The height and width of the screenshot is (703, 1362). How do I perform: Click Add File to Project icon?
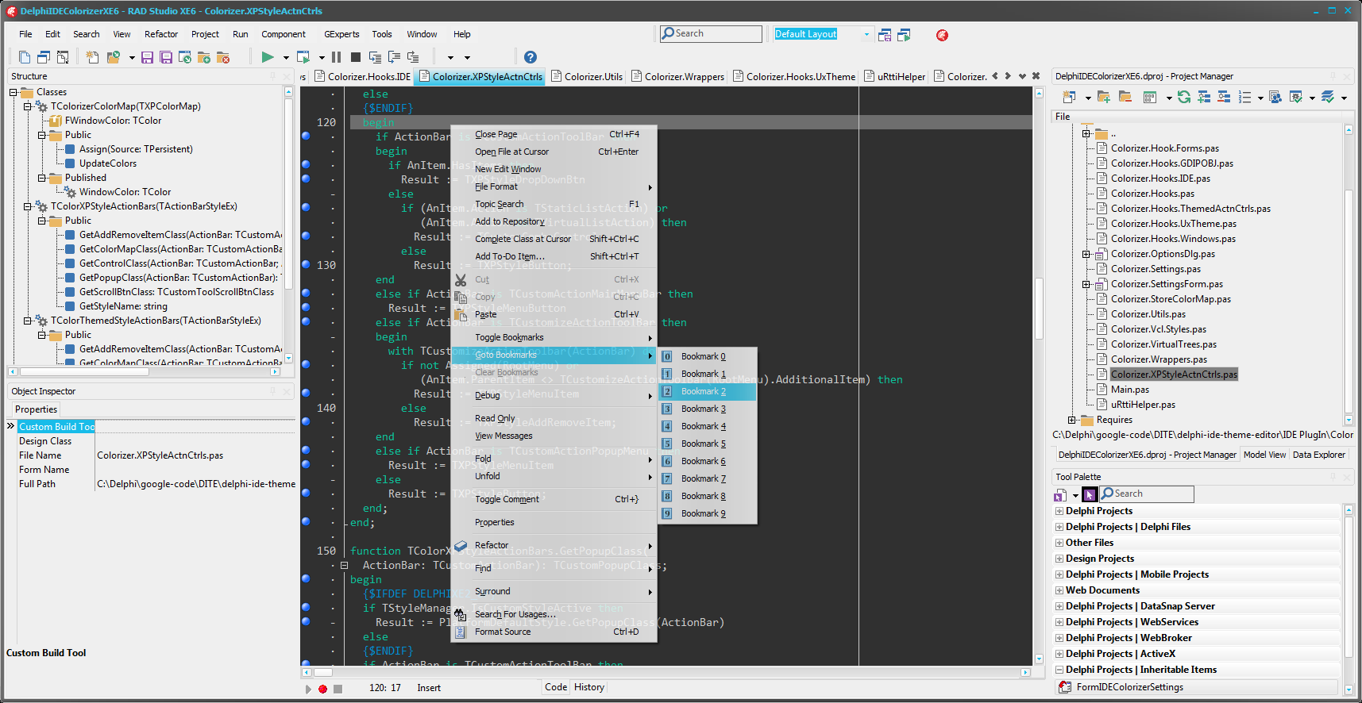pyautogui.click(x=204, y=57)
